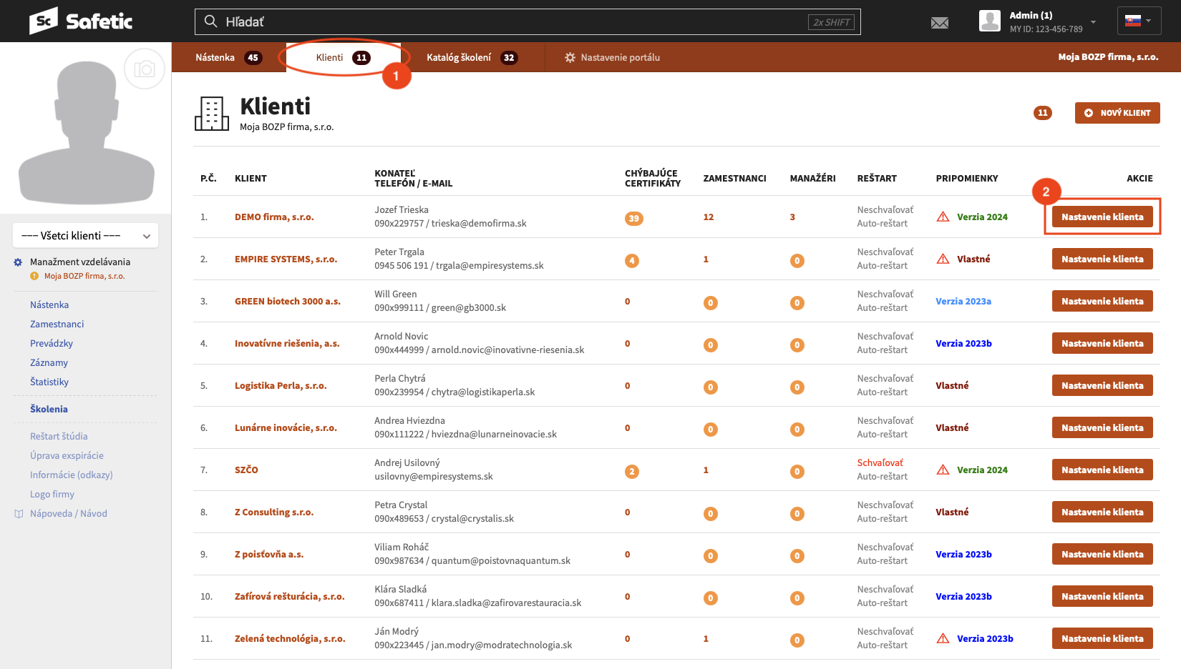1181x669 pixels.
Task: Click the Admin user avatar icon
Action: click(x=990, y=21)
